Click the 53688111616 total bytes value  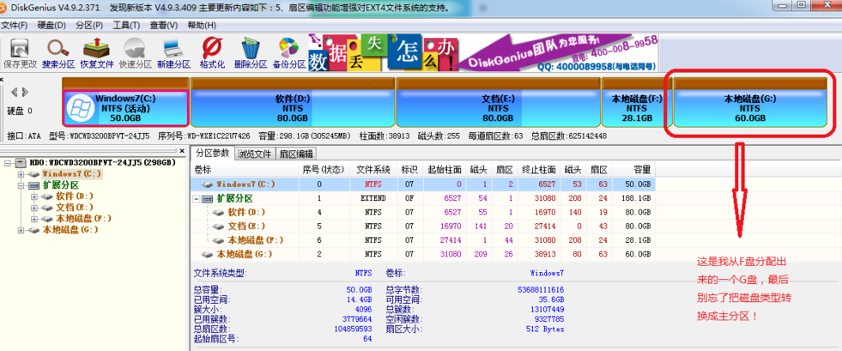point(539,289)
